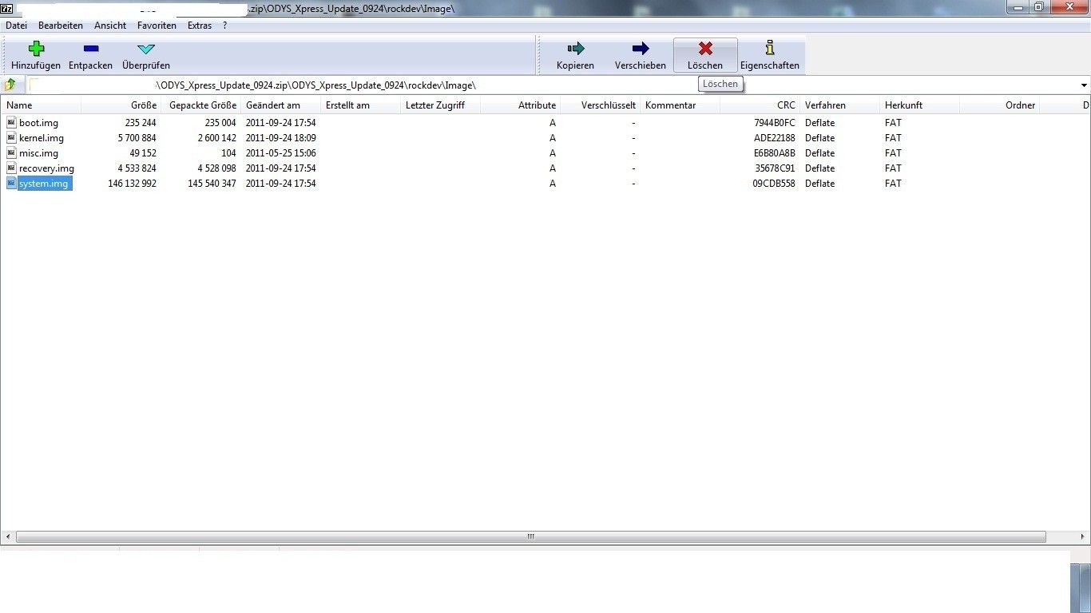Click the Entpacken blue minus icon
This screenshot has height=613, width=1091.
(91, 49)
